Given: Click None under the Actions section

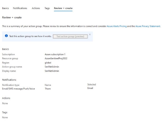Looking at the screenshot, I should [x=5, y=103].
